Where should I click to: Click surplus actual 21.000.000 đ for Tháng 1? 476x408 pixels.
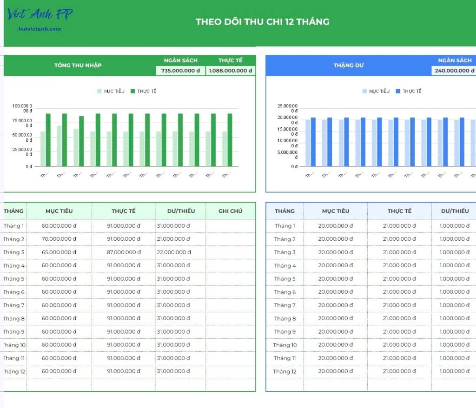click(399, 226)
